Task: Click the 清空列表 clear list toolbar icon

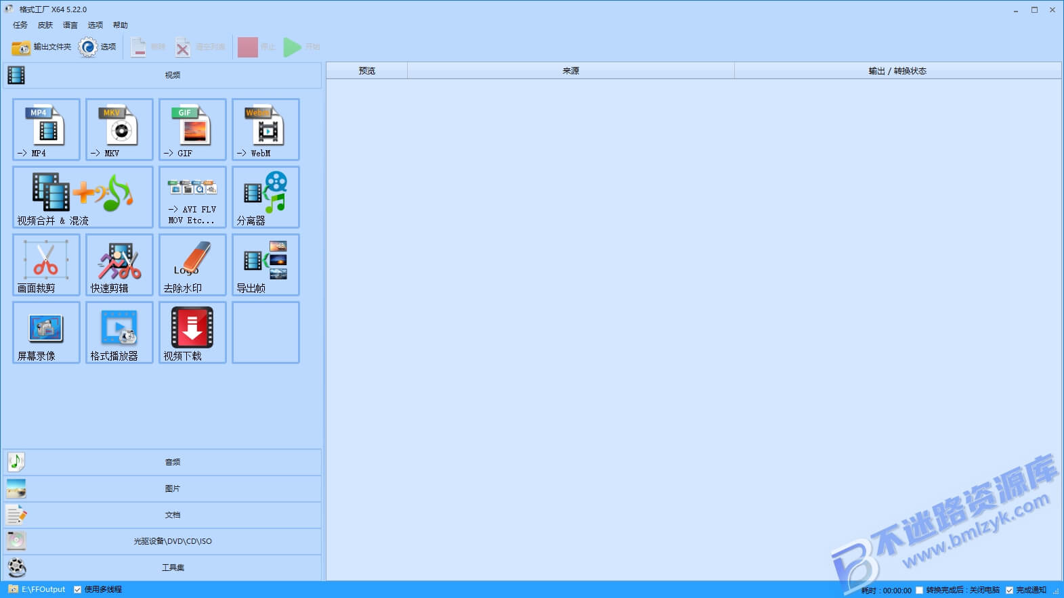Action: click(x=200, y=47)
